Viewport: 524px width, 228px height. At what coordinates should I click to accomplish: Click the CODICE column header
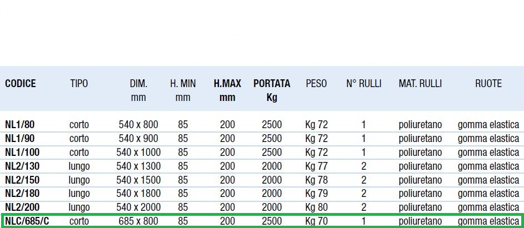click(x=21, y=84)
